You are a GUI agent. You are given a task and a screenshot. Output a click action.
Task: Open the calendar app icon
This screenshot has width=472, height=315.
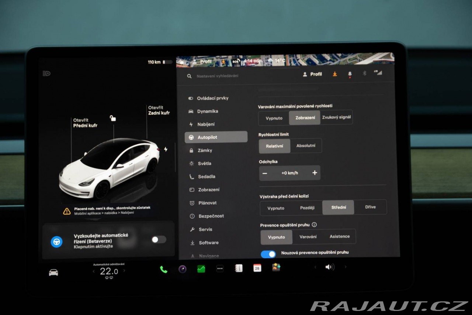coord(257,268)
